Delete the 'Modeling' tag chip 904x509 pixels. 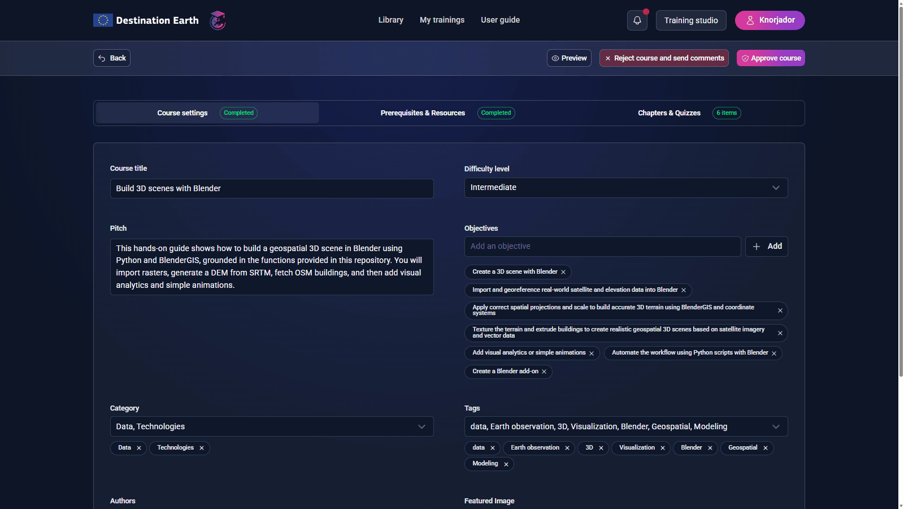coord(506,464)
